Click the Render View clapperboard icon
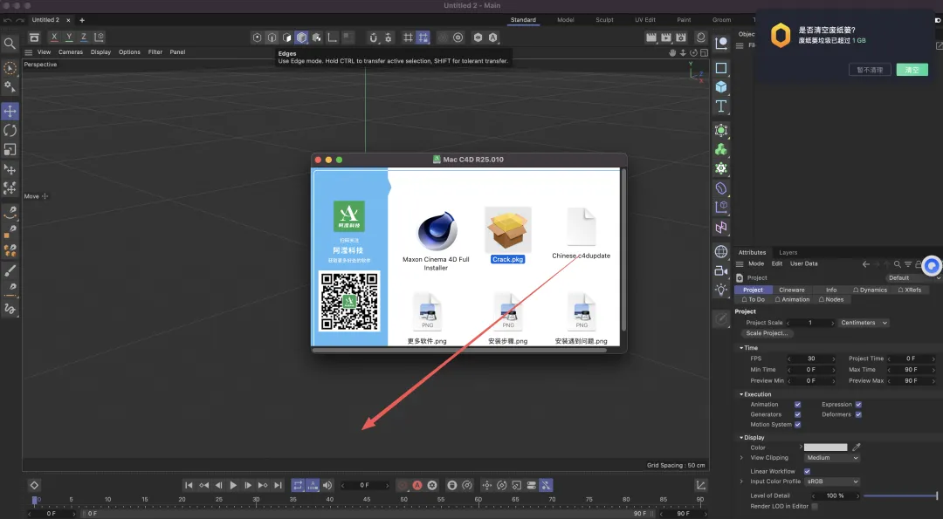943x519 pixels. [650, 38]
